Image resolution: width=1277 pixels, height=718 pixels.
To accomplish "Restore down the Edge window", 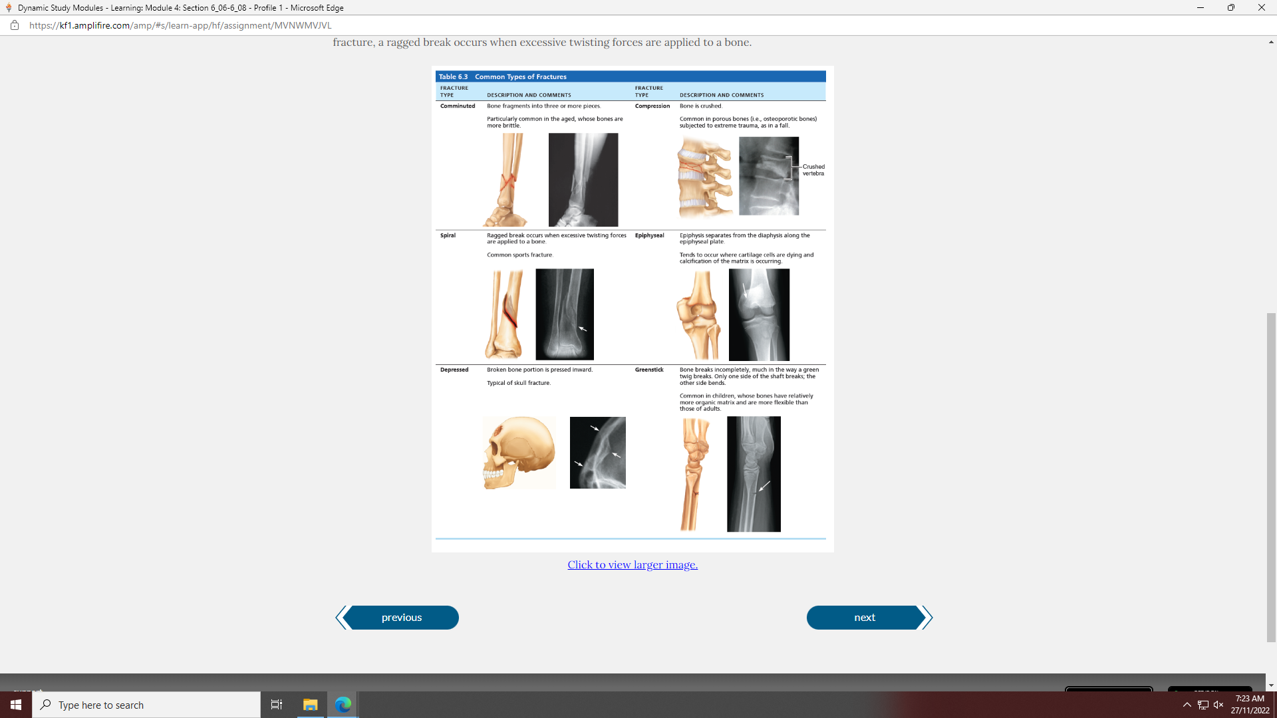I will (1230, 8).
